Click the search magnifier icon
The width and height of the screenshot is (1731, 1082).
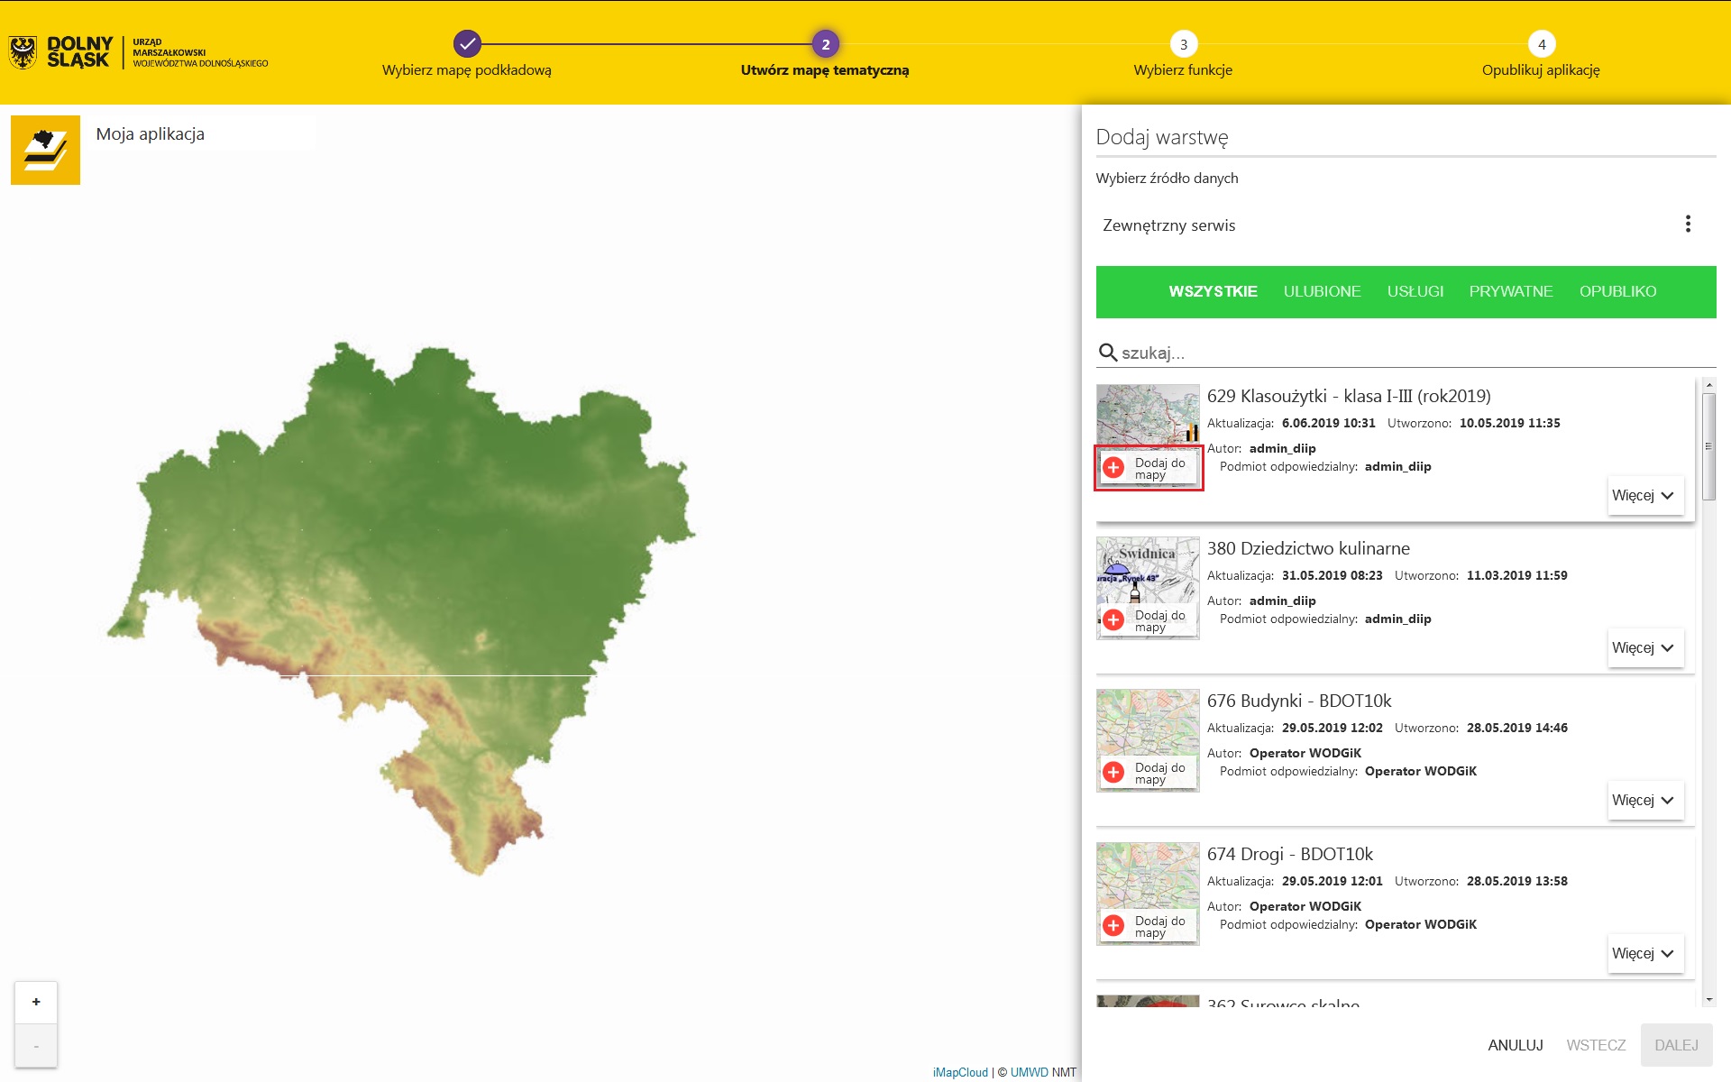tap(1107, 353)
